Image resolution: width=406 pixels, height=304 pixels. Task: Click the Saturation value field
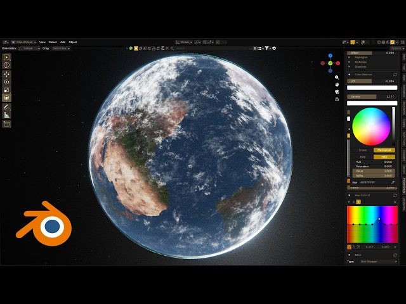(x=374, y=167)
